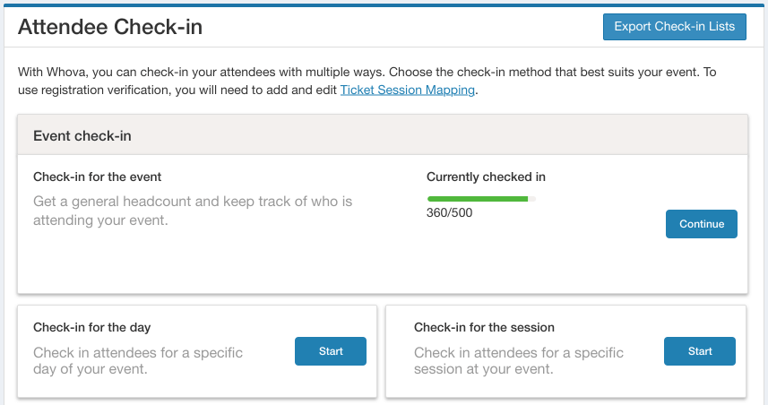
Task: Start check-in for the day
Action: pos(331,351)
